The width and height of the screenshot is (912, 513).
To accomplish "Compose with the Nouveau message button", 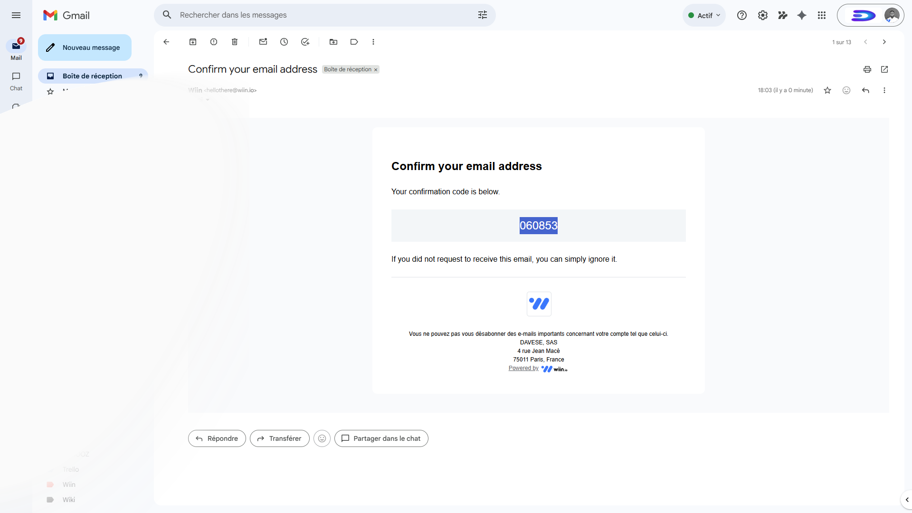I will pyautogui.click(x=85, y=47).
